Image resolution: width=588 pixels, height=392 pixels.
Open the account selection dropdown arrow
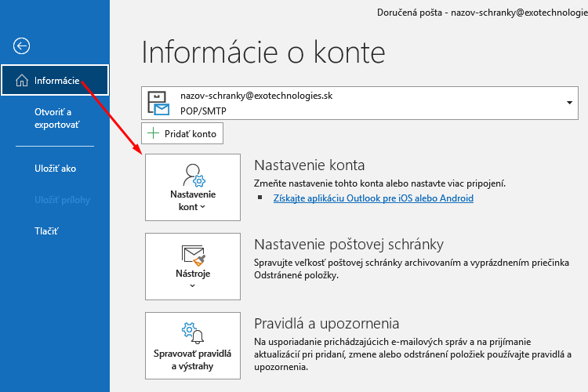(x=569, y=103)
